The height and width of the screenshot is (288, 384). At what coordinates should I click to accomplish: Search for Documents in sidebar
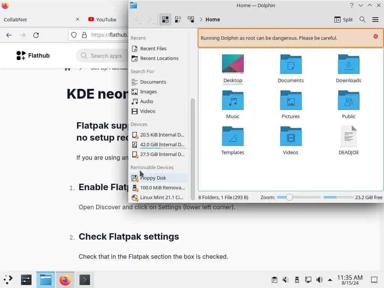(159, 82)
